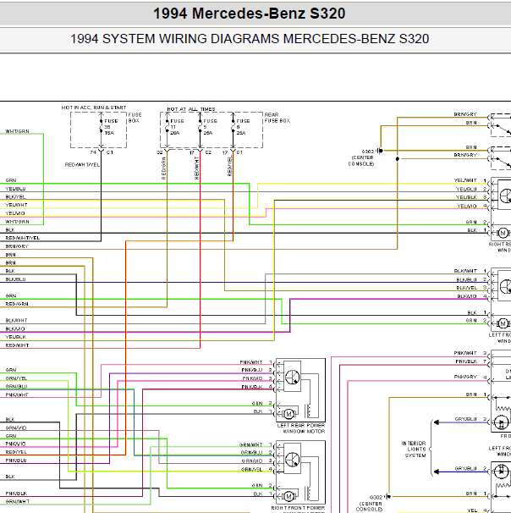This screenshot has height=513, width=511.
Task: Click GRN/YEL at pin 4 of right front motor
Action: [252, 470]
